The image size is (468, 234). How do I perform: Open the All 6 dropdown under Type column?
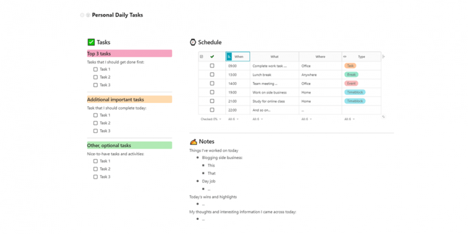[350, 119]
